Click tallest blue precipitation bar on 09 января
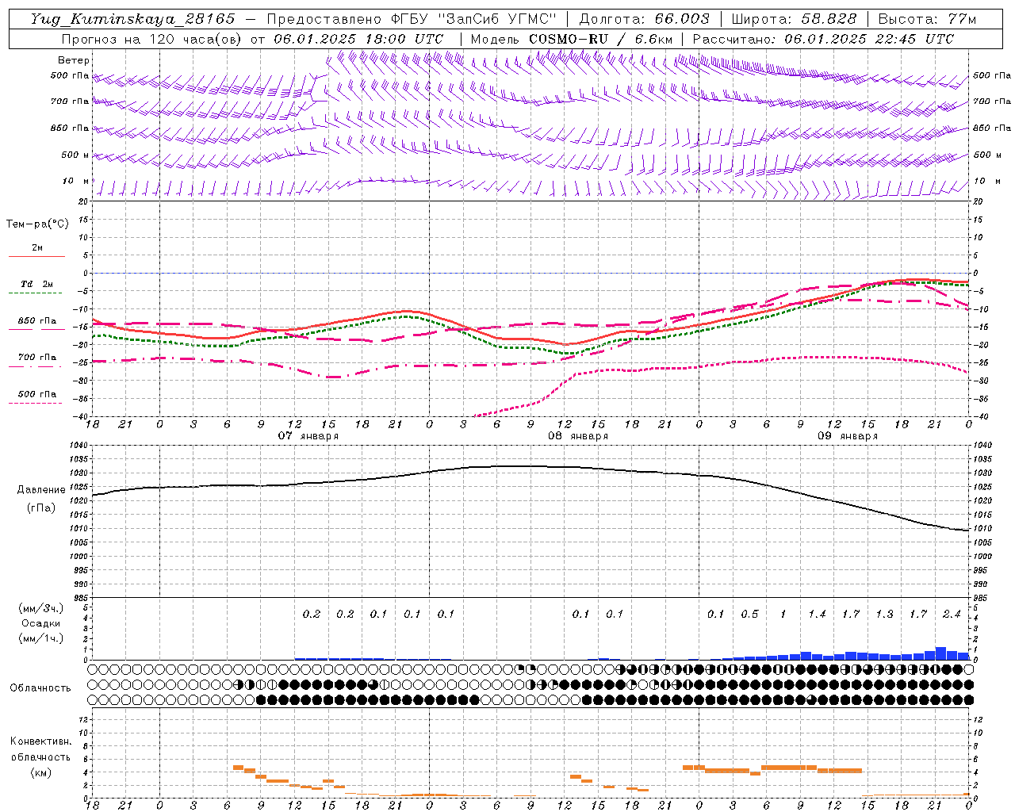This screenshot has height=812, width=1015. coord(940,653)
